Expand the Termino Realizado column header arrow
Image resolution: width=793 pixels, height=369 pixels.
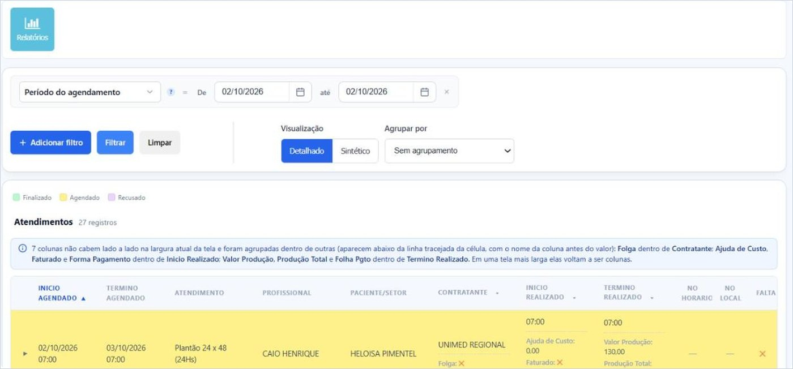click(652, 298)
